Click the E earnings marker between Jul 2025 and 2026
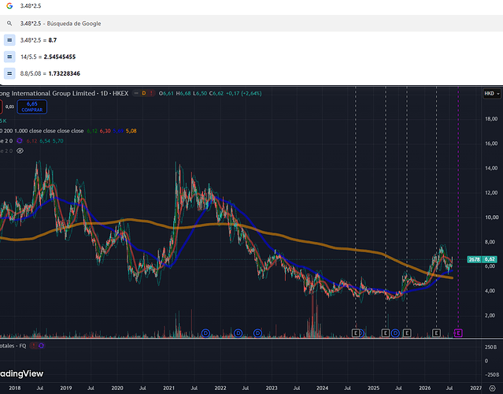 tap(407, 333)
